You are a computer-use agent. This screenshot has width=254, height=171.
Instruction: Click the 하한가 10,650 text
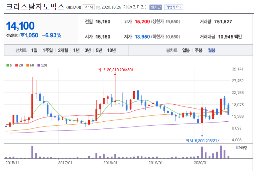coord(165,37)
